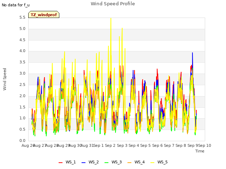Click the 'Sep 8' x-axis date label
The image size is (226, 169).
point(181,145)
